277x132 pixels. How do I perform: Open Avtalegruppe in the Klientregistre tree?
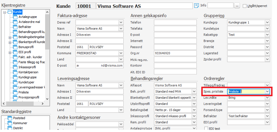pyautogui.click(x=27, y=17)
